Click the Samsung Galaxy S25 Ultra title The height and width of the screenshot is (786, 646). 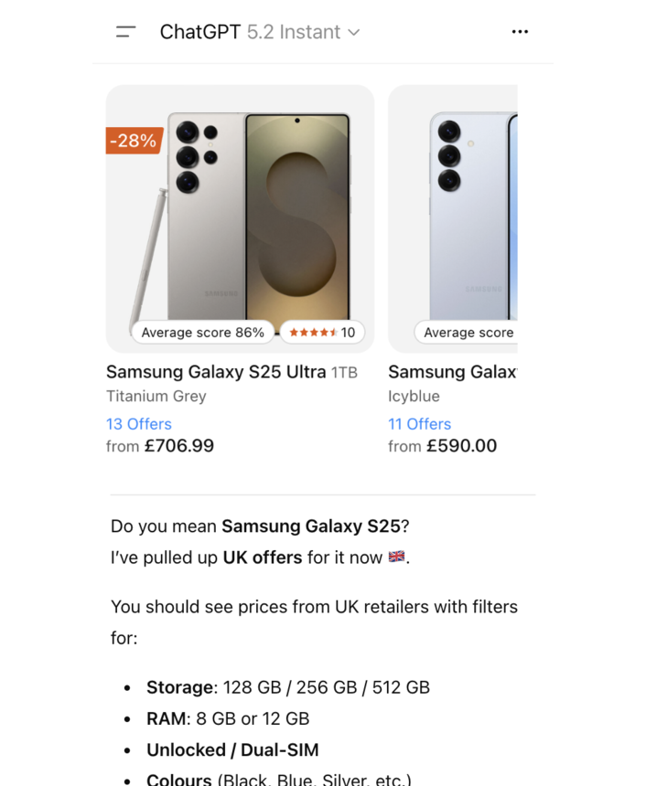point(216,372)
